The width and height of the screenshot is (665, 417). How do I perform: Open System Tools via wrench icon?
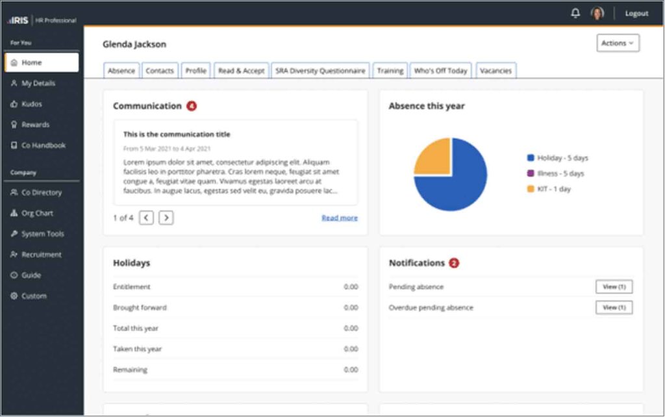click(14, 234)
